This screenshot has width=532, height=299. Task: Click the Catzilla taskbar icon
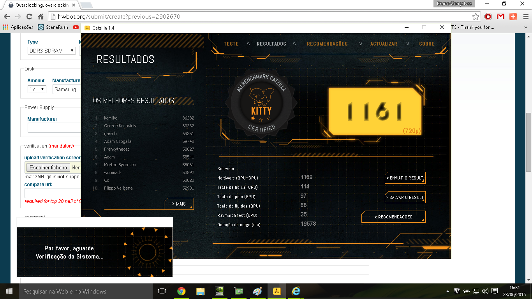tap(277, 291)
